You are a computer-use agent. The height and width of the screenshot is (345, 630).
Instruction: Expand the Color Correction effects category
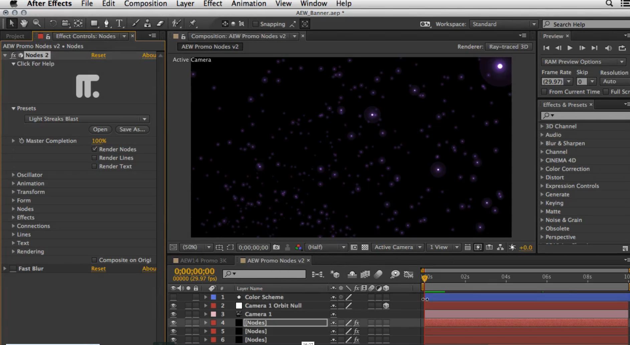(542, 169)
